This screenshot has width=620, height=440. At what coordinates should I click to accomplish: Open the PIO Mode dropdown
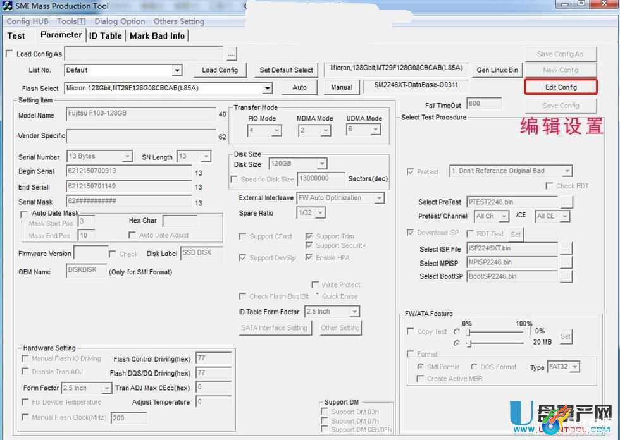tap(276, 130)
